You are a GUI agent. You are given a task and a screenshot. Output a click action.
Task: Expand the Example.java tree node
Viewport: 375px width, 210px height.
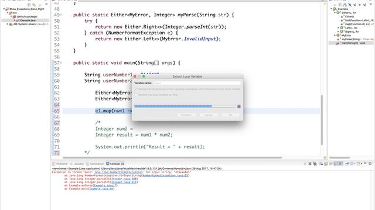click(14, 20)
